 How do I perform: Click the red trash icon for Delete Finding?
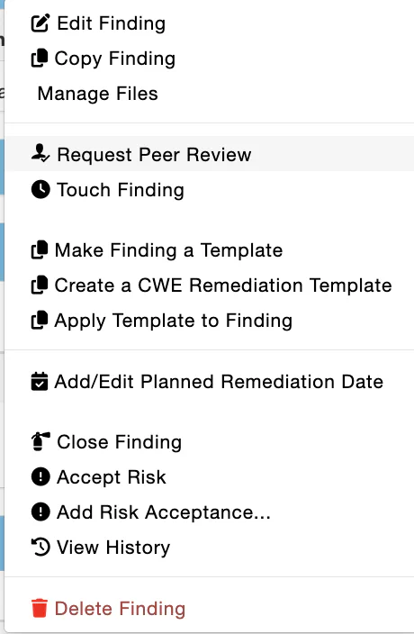(x=40, y=608)
